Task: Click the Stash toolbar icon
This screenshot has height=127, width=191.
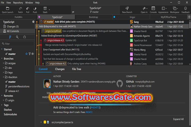Action: pyautogui.click(x=45, y=10)
